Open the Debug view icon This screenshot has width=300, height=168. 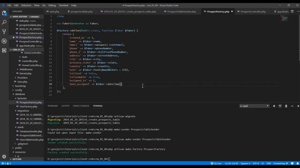[4, 41]
